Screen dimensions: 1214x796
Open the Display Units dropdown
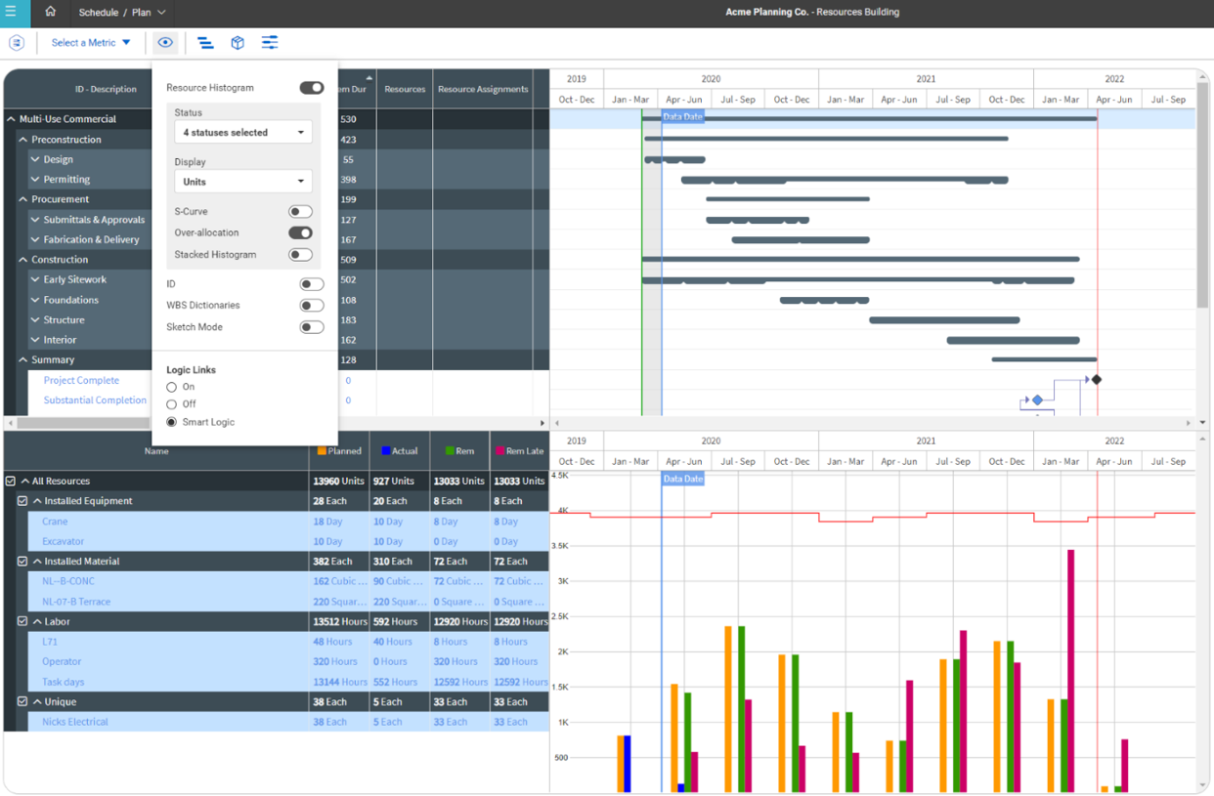[242, 182]
